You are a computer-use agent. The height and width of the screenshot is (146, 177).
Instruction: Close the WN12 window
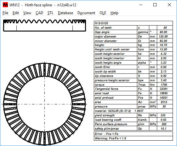tap(169, 5)
